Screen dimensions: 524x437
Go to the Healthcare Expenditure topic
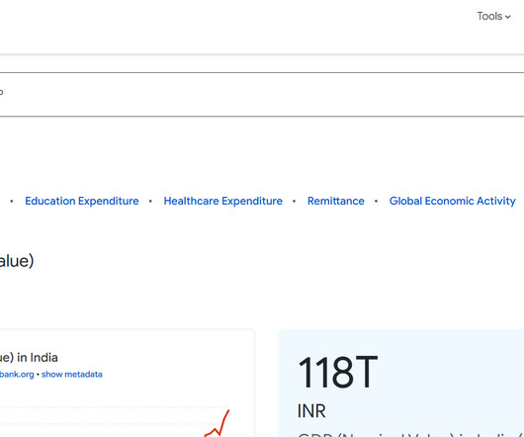click(222, 201)
